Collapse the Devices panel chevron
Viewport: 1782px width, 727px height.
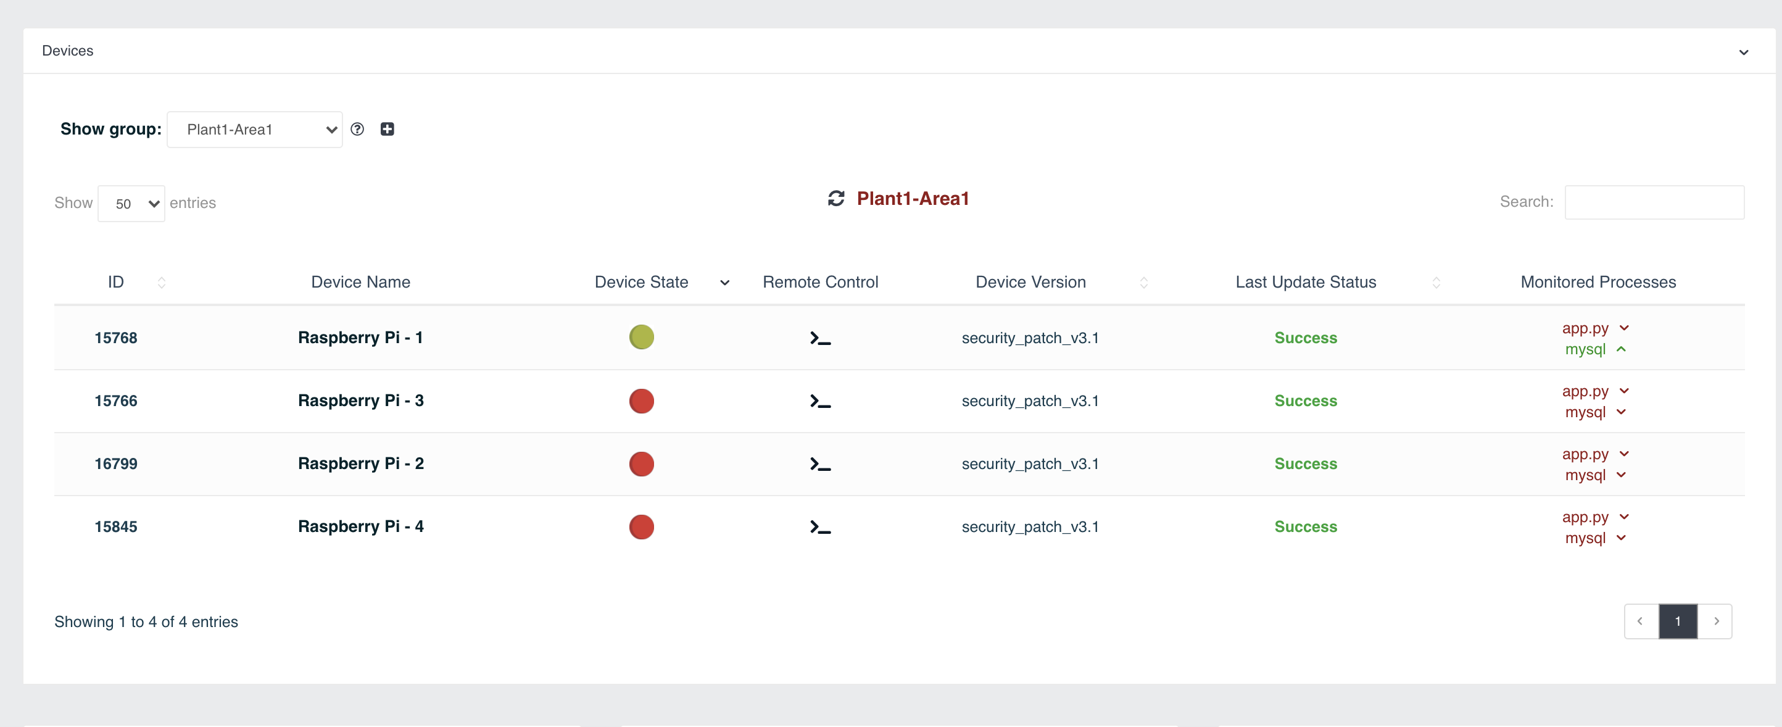coord(1743,52)
